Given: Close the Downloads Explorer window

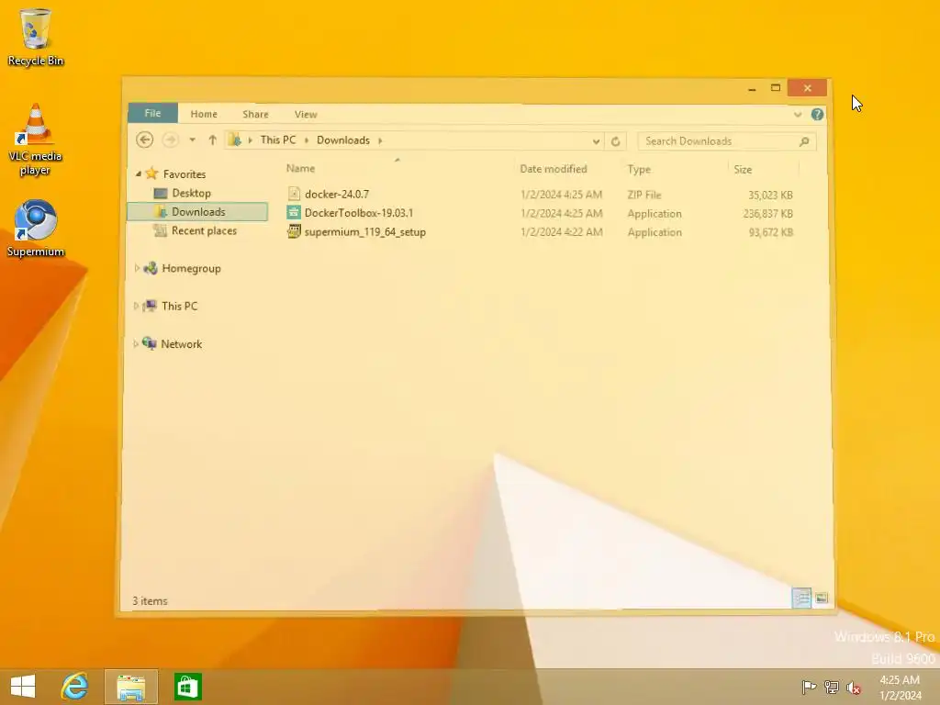Looking at the screenshot, I should point(807,88).
